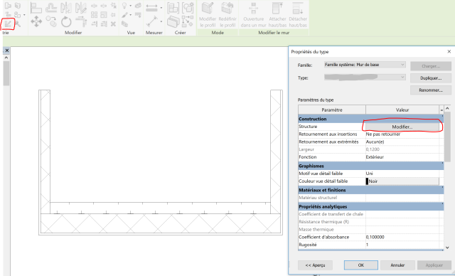The image size is (455, 276).
Task: Confirm with the OK button
Action: (361, 265)
